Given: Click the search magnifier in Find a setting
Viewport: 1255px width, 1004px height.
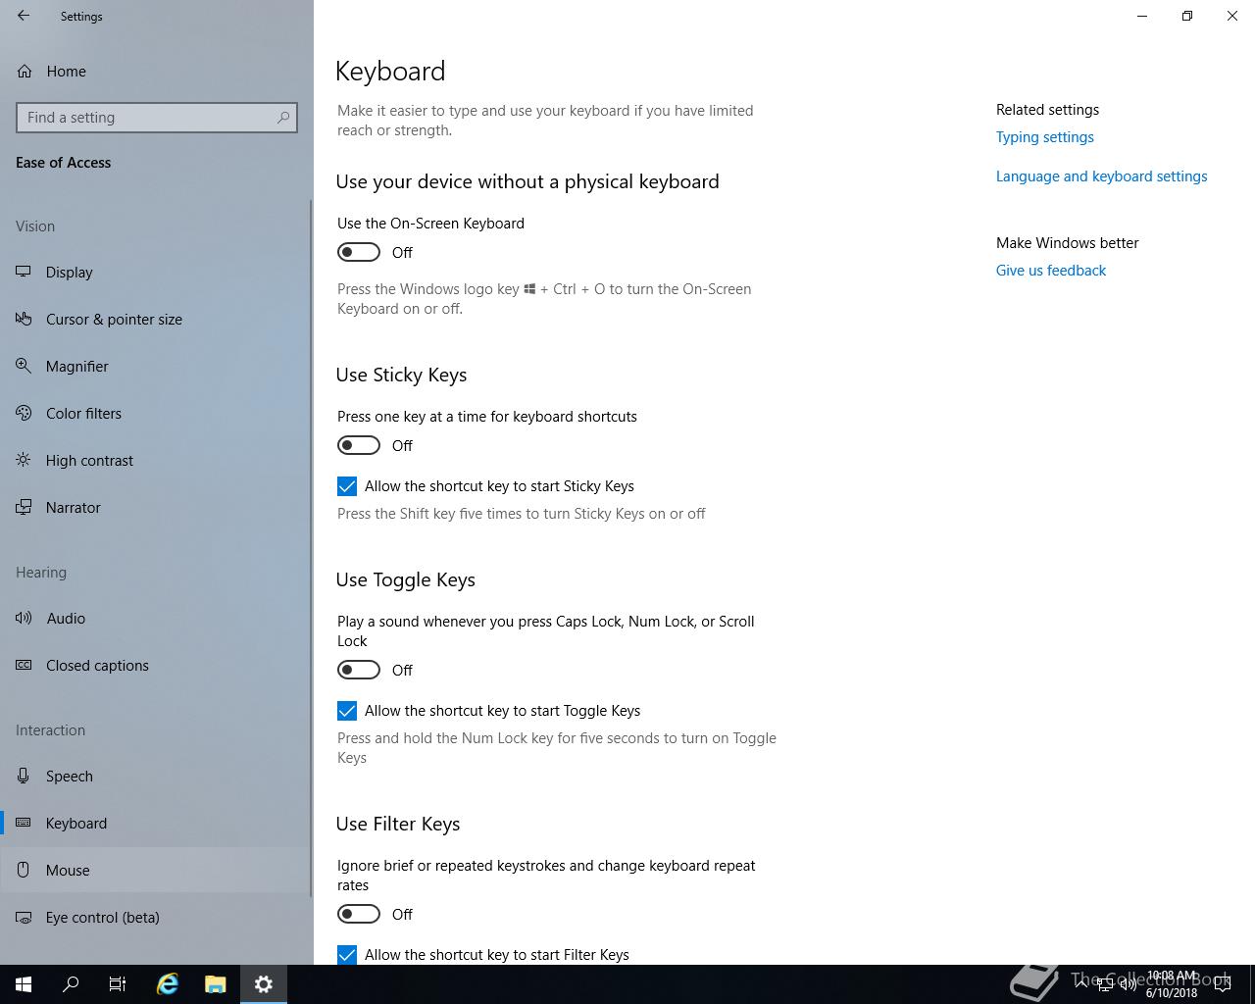Looking at the screenshot, I should (283, 117).
